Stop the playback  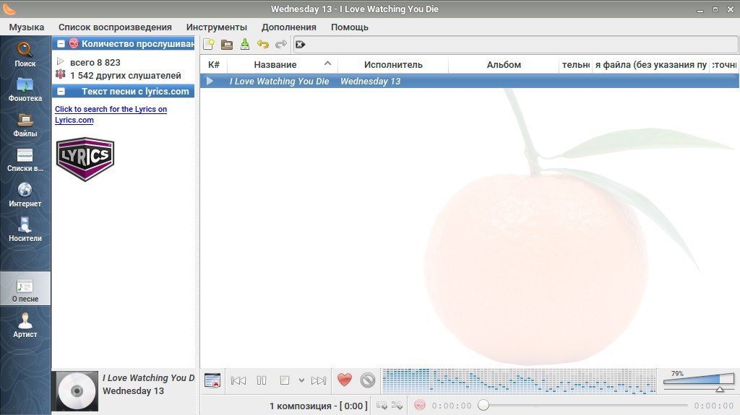285,380
